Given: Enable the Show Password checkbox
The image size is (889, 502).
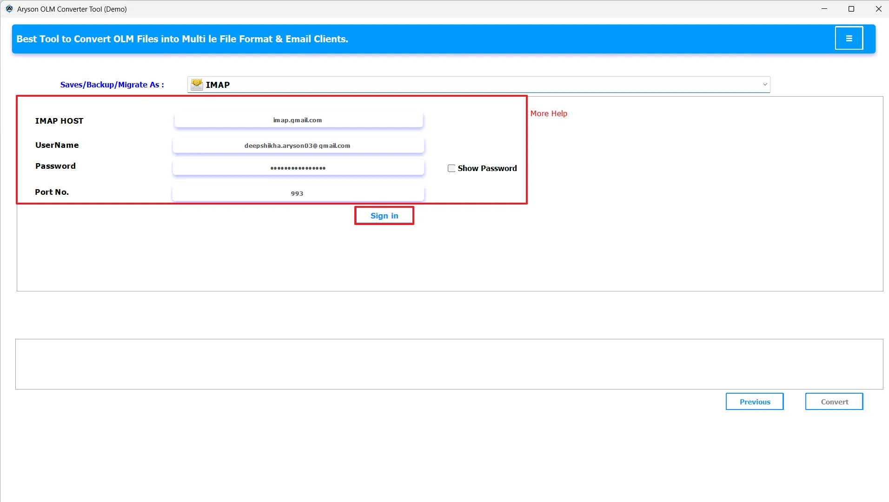Looking at the screenshot, I should (451, 168).
